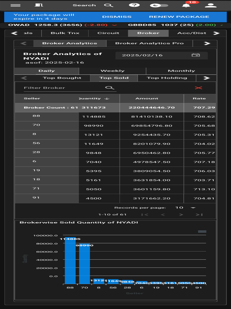Switch to Top Holding tab
This screenshot has width=231, height=309.
pyautogui.click(x=167, y=78)
